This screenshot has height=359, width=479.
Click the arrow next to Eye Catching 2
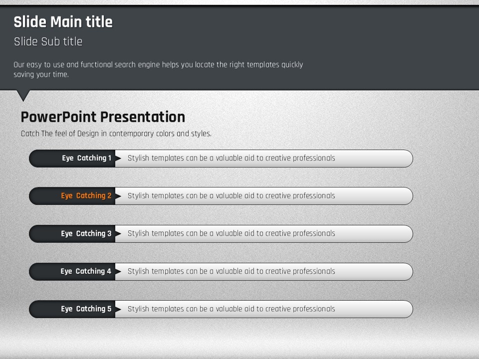pyautogui.click(x=118, y=196)
